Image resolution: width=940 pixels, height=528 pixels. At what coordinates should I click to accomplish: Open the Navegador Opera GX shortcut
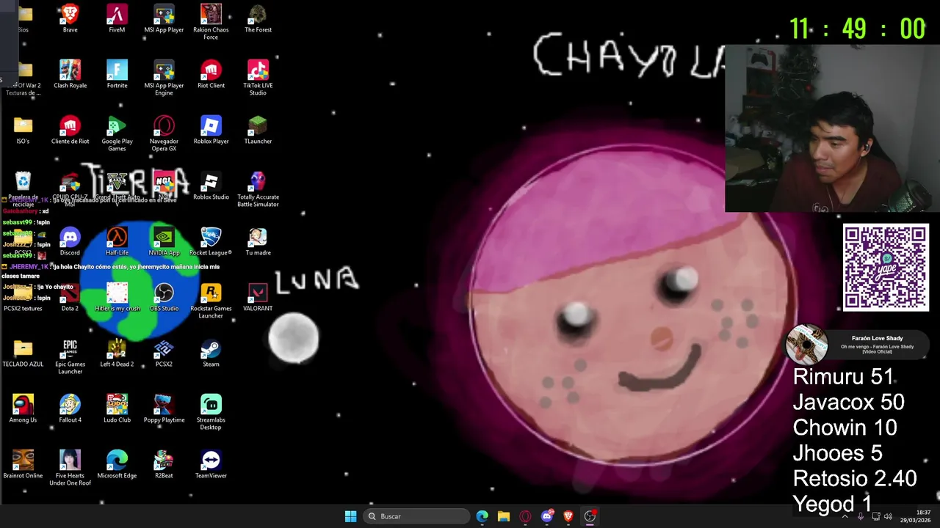tap(164, 133)
